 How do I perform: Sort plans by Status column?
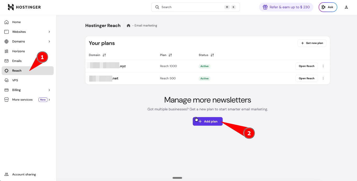click(x=212, y=55)
